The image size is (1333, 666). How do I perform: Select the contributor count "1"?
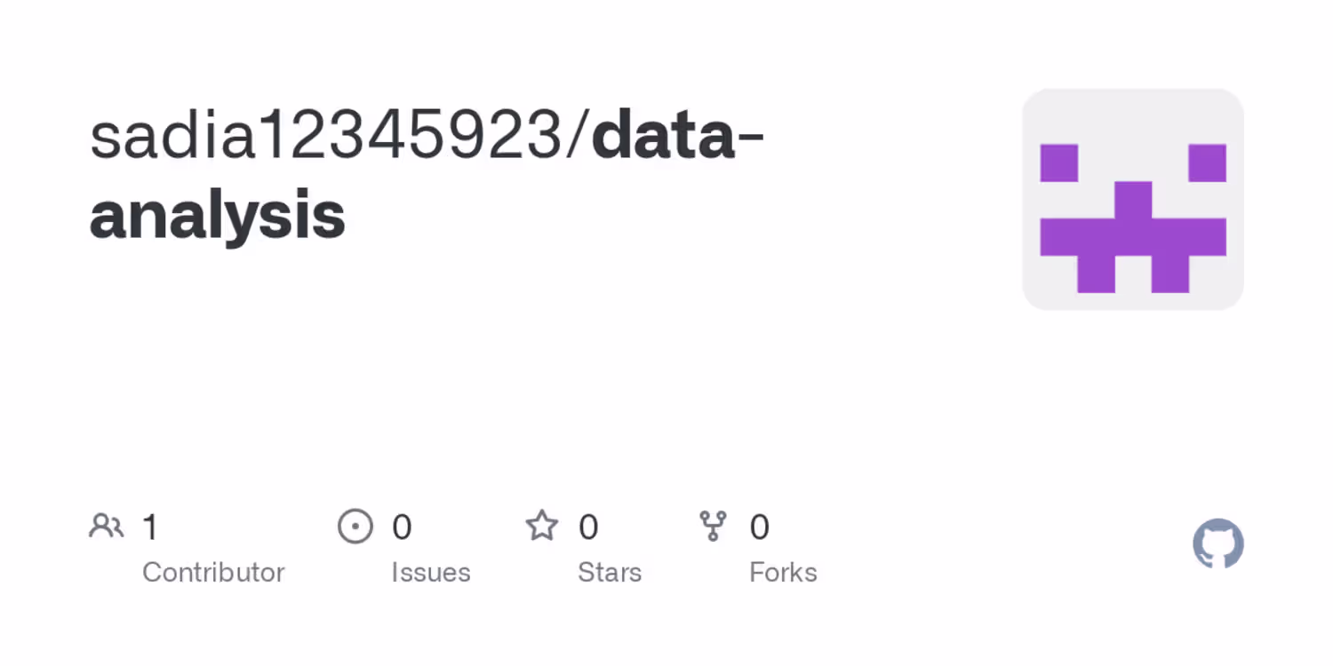[x=150, y=527]
